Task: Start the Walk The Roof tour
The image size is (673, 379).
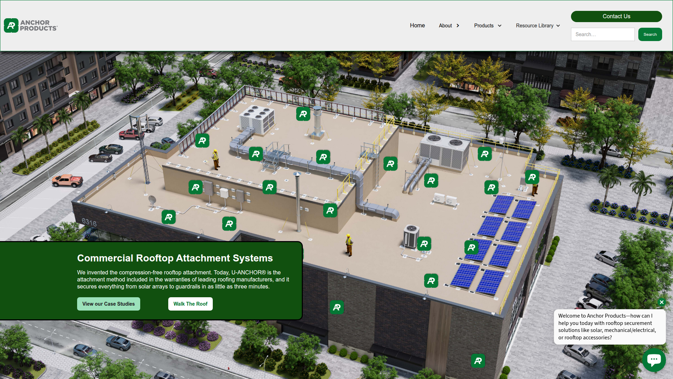Action: click(x=190, y=304)
